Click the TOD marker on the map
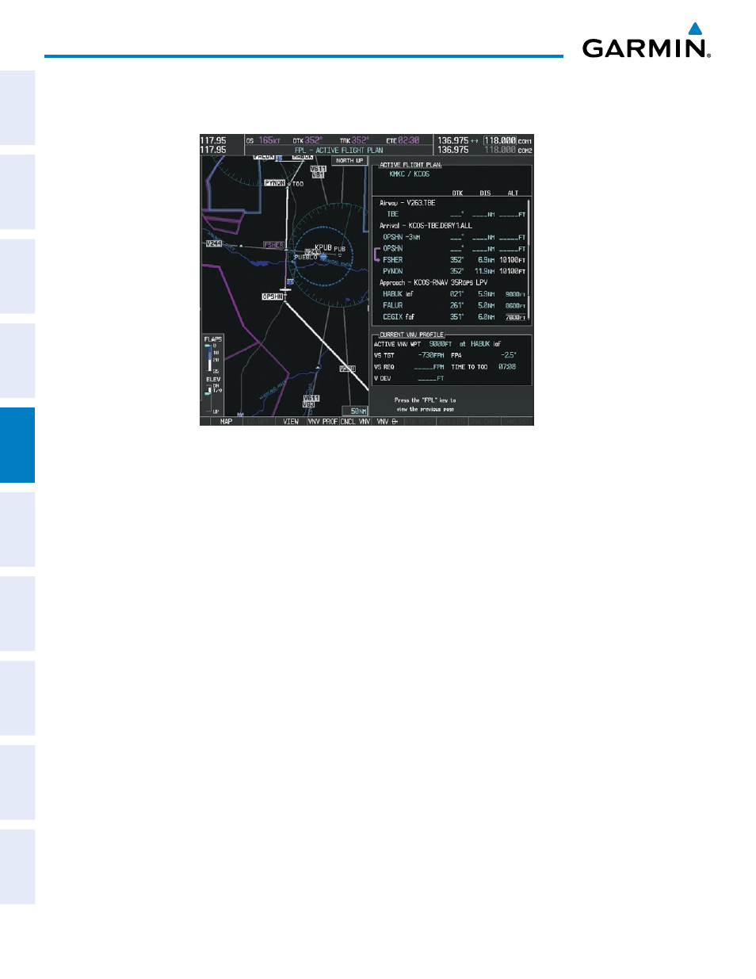 [298, 184]
